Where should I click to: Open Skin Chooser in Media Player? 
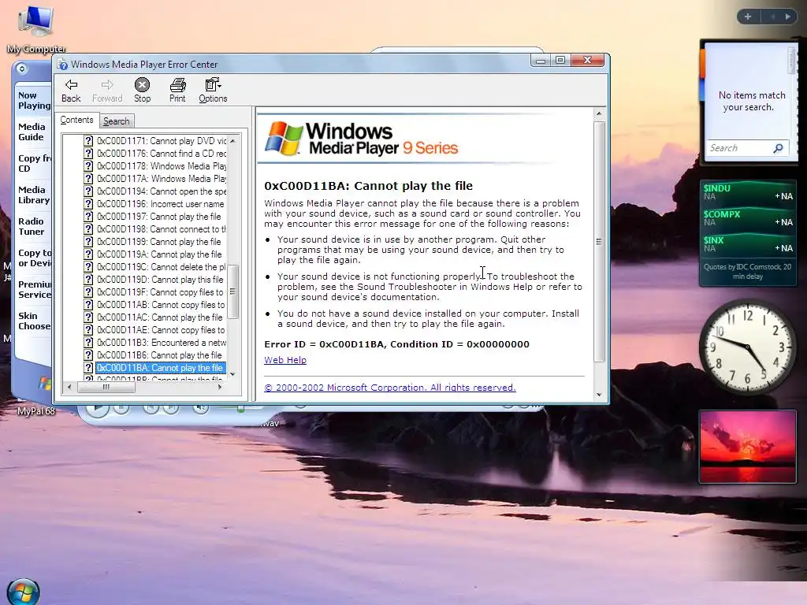pyautogui.click(x=34, y=321)
